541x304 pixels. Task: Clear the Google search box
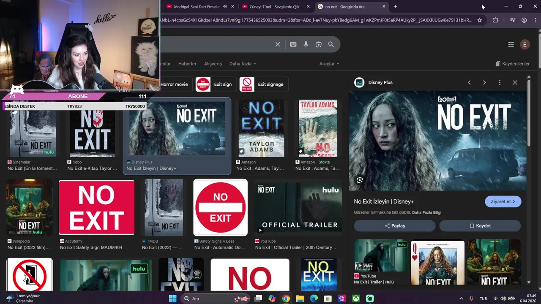click(278, 44)
